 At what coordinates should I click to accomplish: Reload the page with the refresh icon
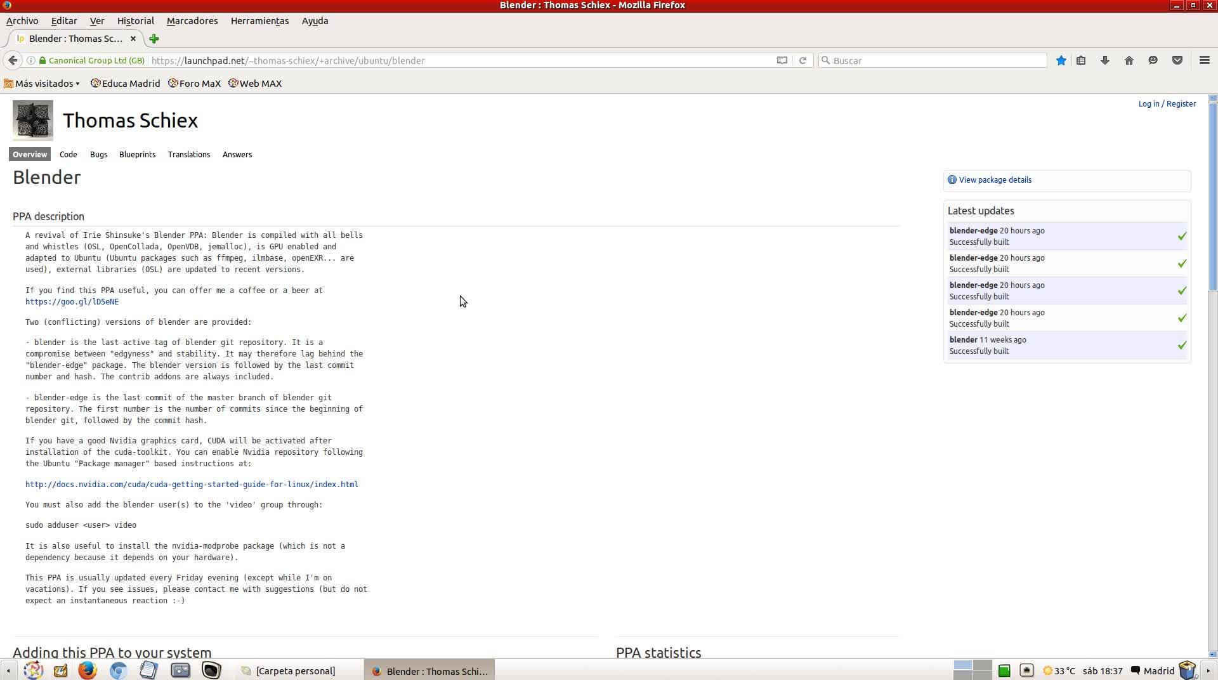coord(802,60)
